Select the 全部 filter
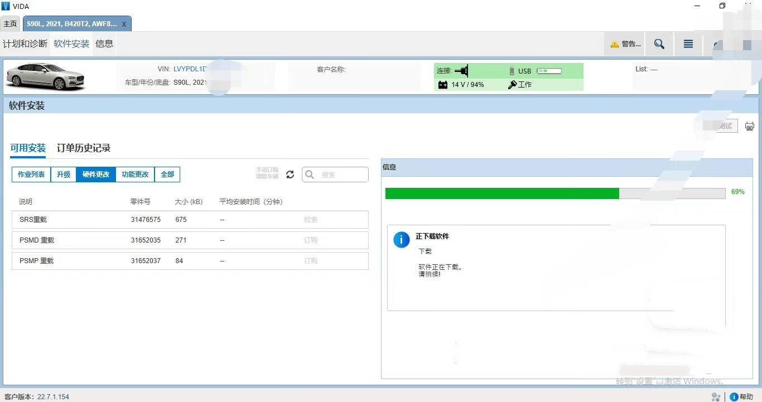762x402 pixels. [167, 175]
